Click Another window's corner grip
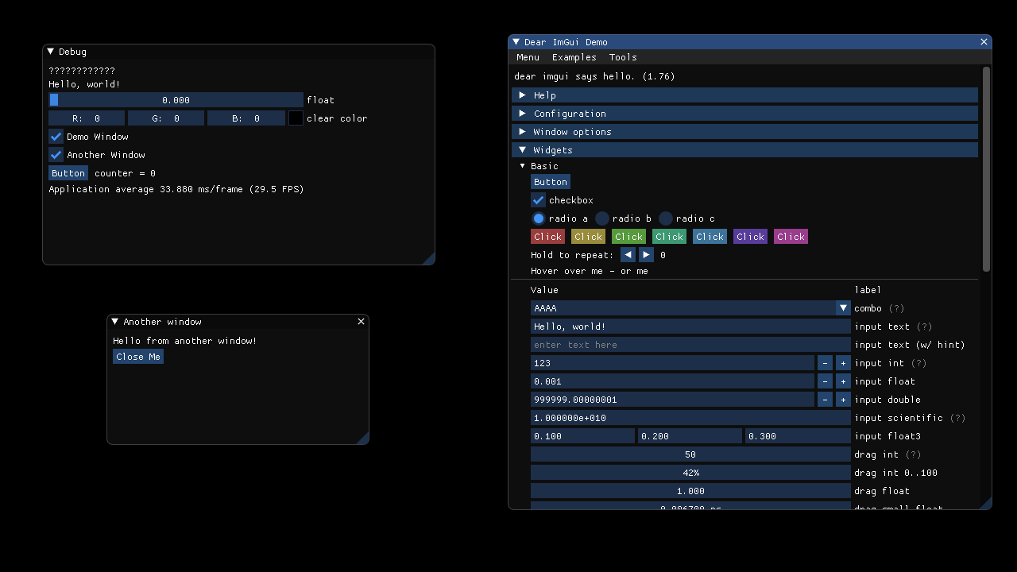Image resolution: width=1017 pixels, height=572 pixels. click(363, 439)
